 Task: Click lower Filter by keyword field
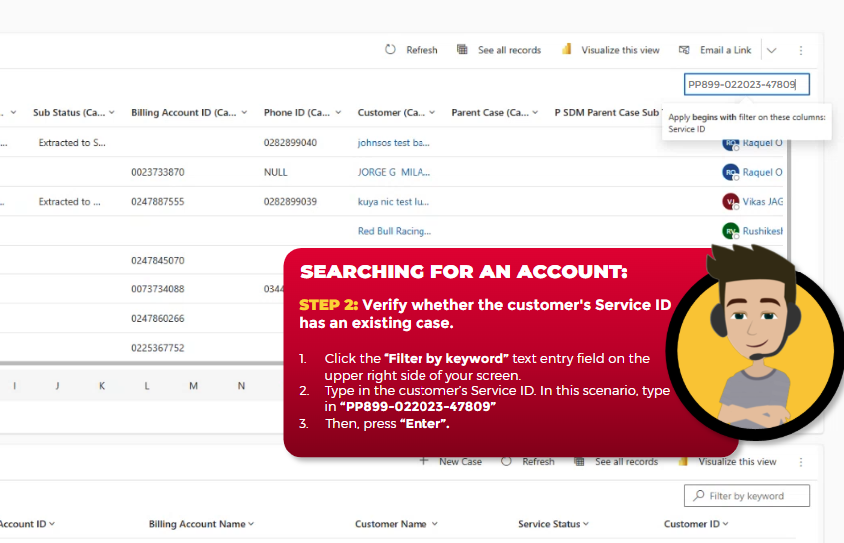pos(746,496)
